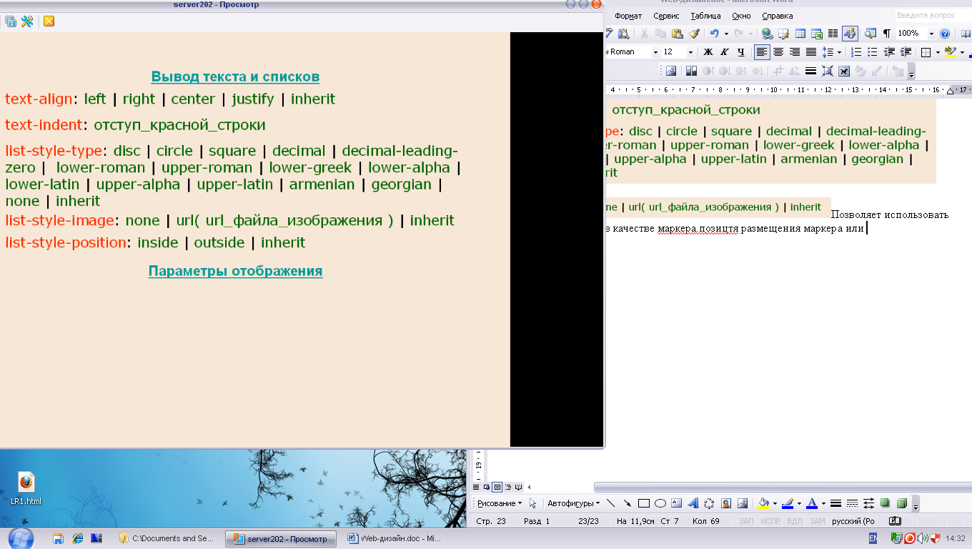972x549 pixels.
Task: Click the font color A in Drawing toolbar
Action: (x=812, y=503)
